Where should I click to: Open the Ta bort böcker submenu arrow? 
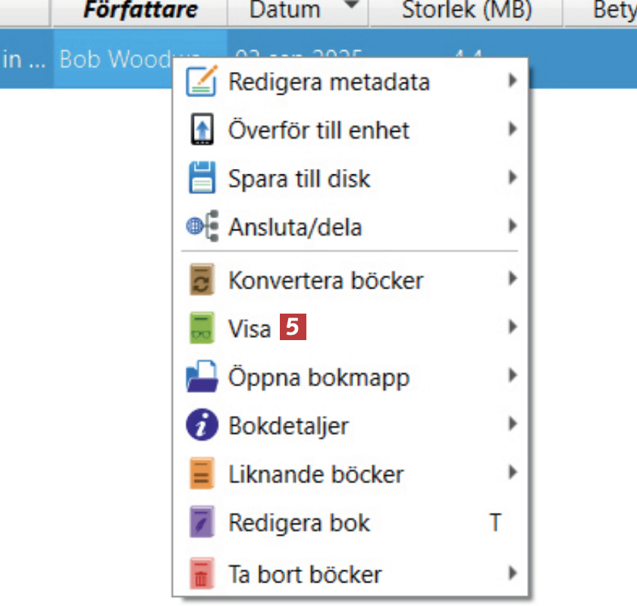(x=513, y=573)
